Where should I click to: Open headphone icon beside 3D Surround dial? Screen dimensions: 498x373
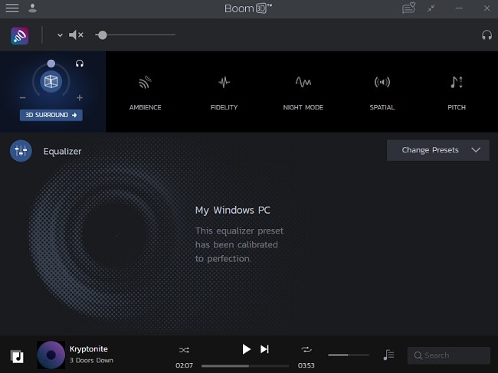[80, 64]
